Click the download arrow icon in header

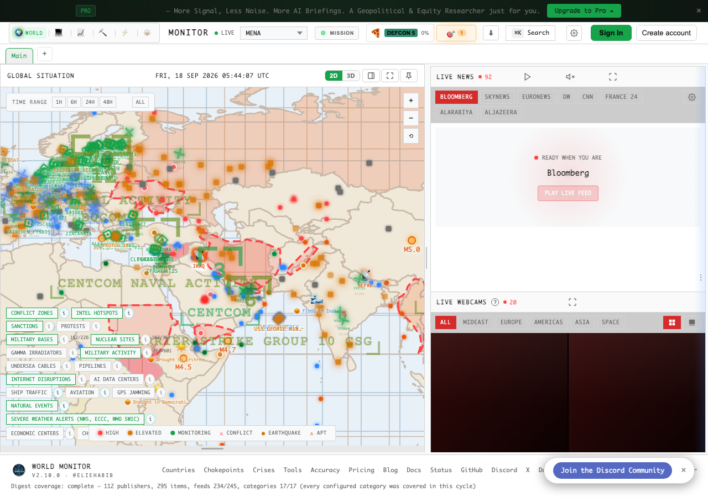click(491, 33)
